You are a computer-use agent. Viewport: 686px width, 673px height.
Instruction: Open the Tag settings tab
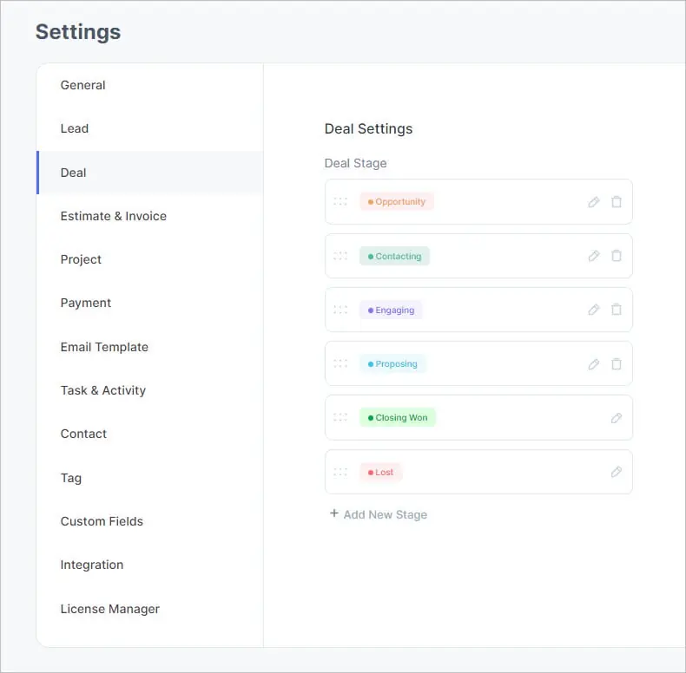[149, 478]
